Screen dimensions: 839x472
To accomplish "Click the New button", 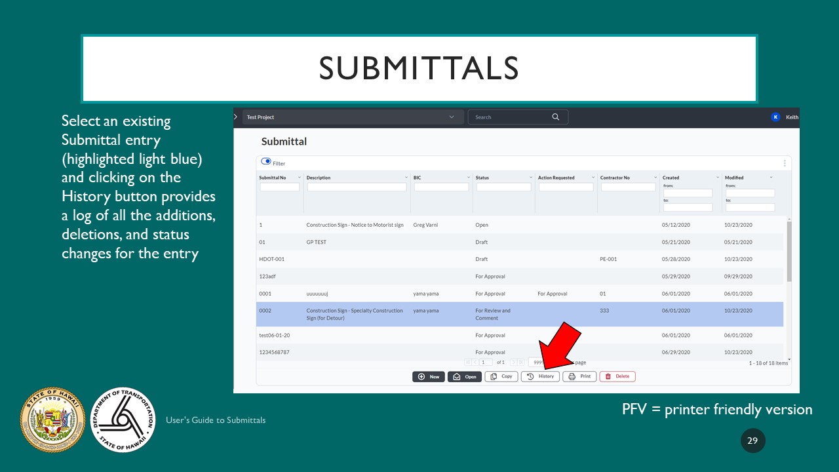I will (429, 376).
